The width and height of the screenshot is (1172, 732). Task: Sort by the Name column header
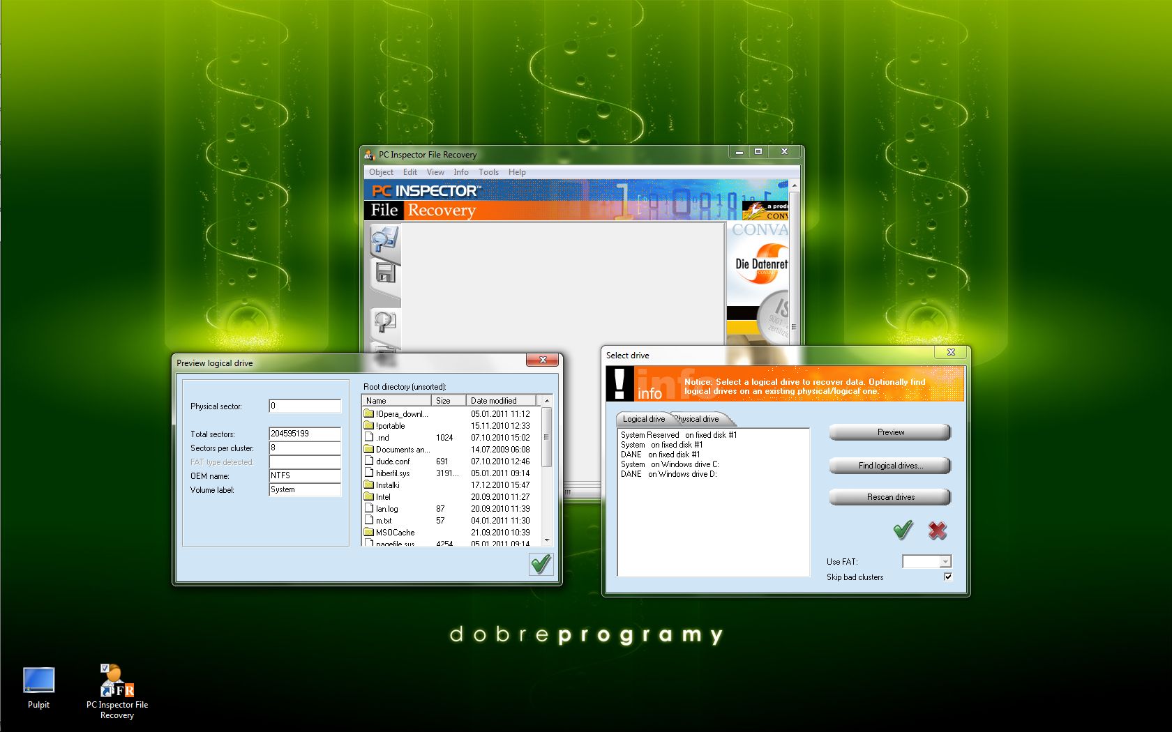pos(396,401)
